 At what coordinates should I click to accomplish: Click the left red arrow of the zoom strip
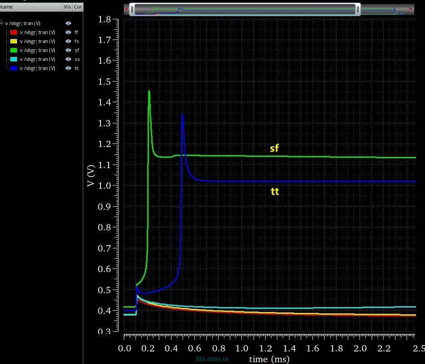click(126, 9)
